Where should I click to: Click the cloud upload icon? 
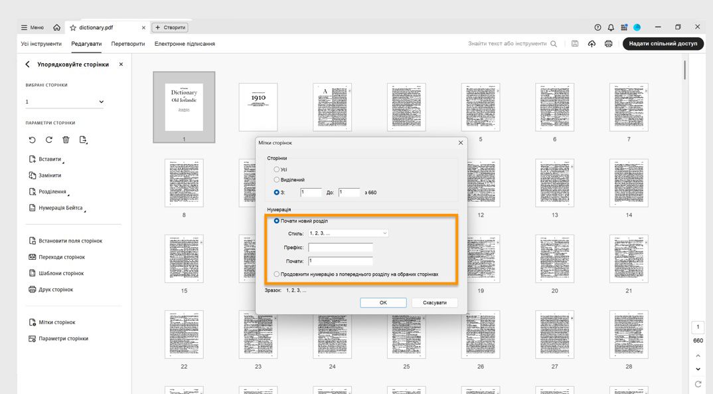tap(592, 44)
